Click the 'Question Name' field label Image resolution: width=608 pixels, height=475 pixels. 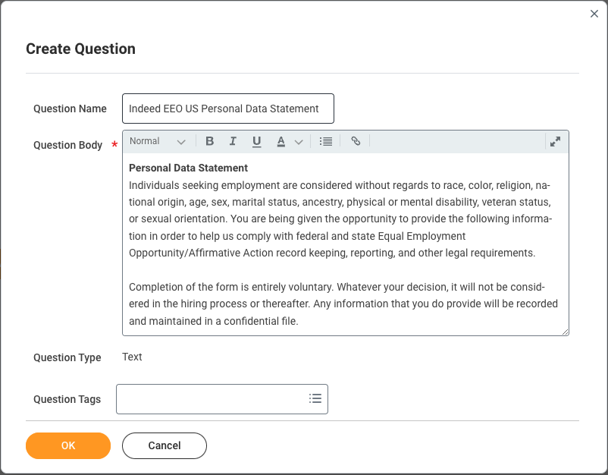(70, 109)
